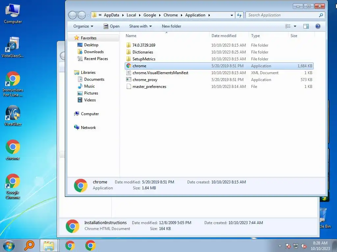Open the Organize menu
The image size is (337, 252).
tap(83, 26)
